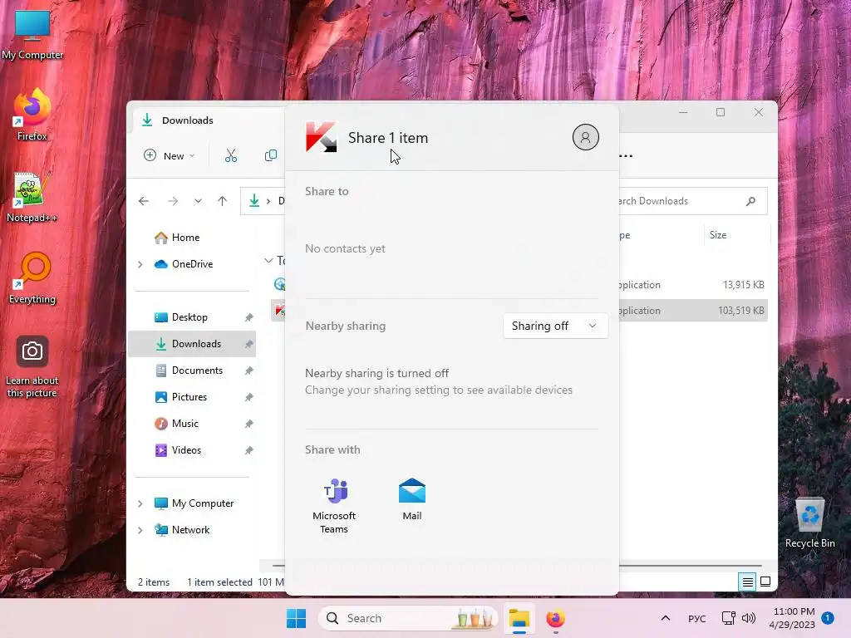Open the notification badge on taskbar
Viewport: 851px width, 638px height.
[x=827, y=618]
